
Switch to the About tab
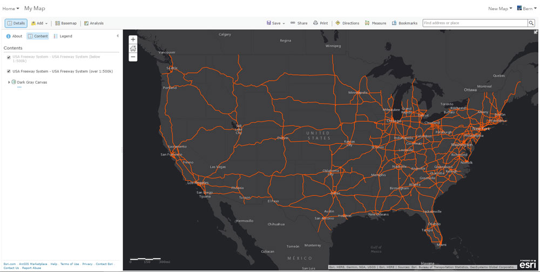pos(14,36)
